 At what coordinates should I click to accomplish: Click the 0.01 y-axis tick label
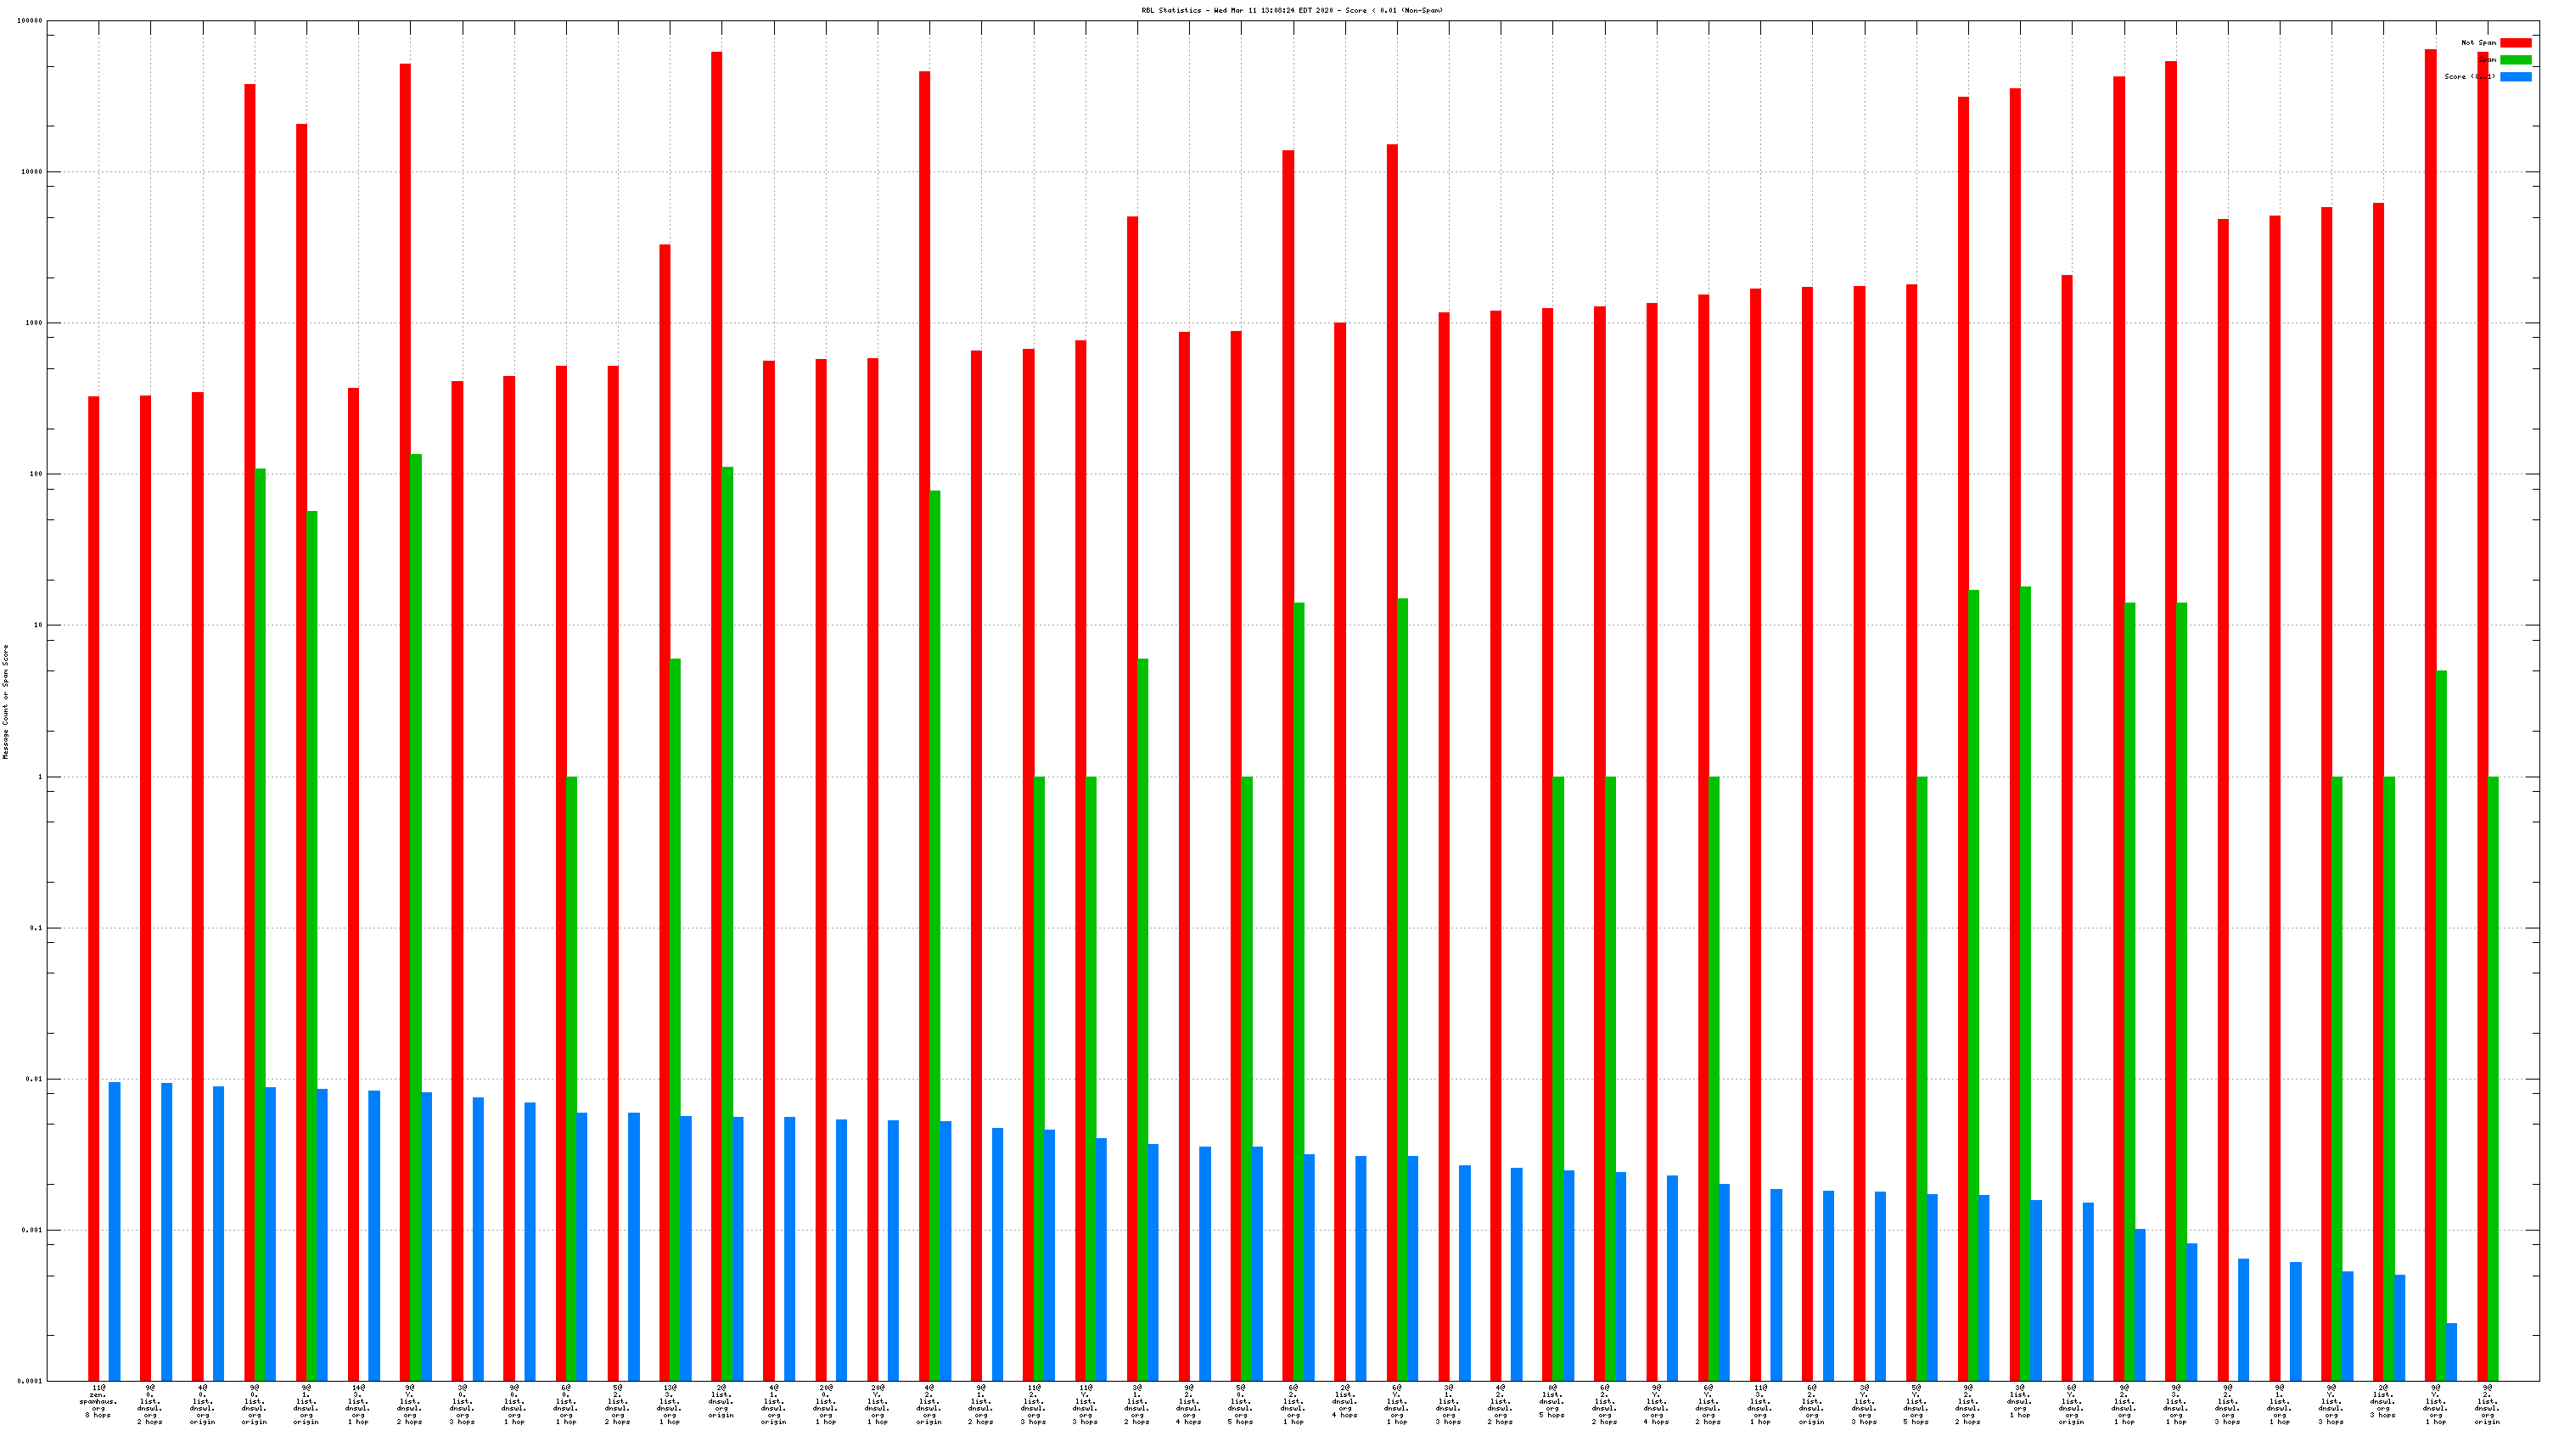pyautogui.click(x=36, y=1080)
